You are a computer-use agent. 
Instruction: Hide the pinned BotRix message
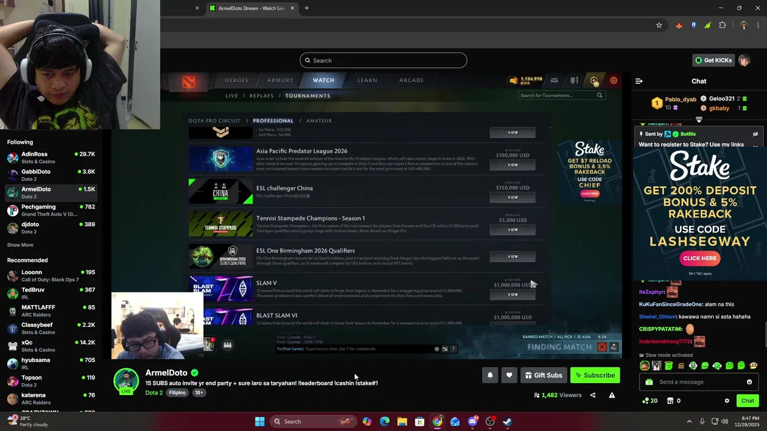(755, 134)
